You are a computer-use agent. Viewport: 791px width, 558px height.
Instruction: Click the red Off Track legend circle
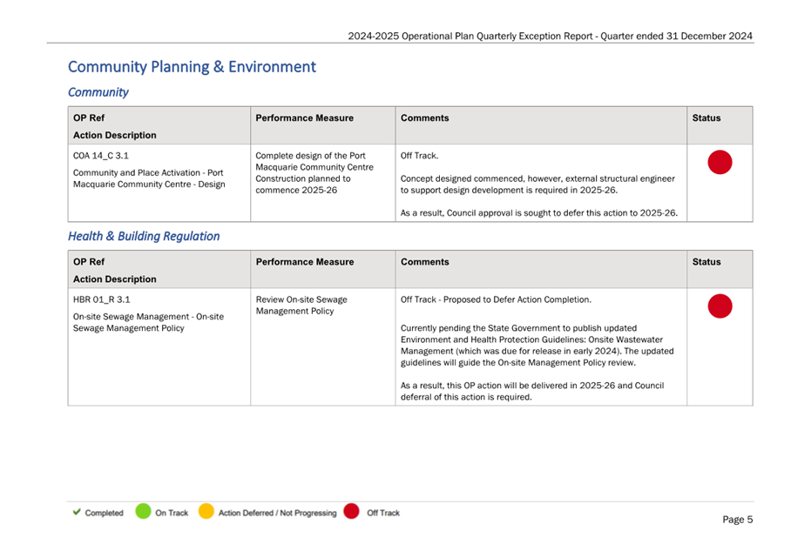351,511
